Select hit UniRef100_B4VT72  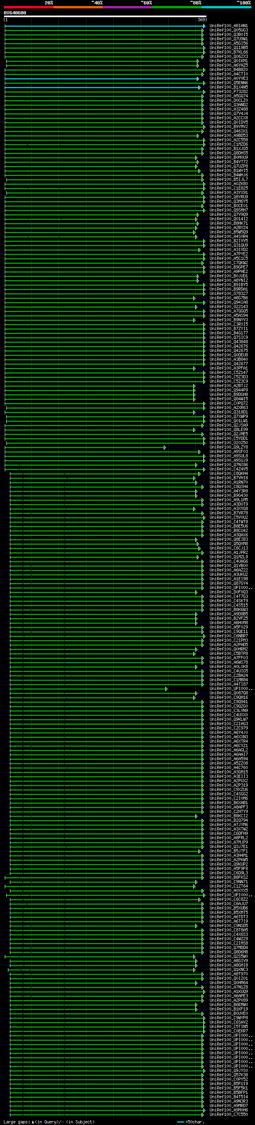pos(228,162)
